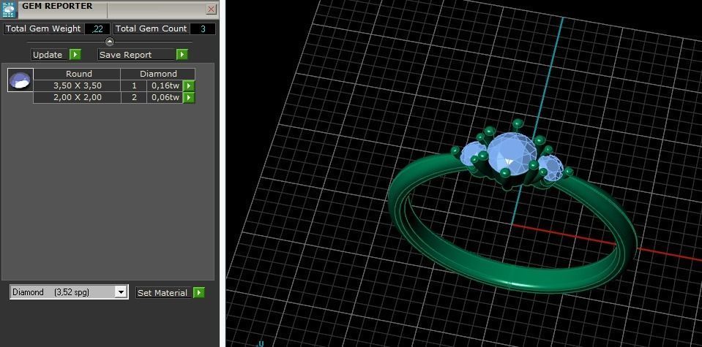Select the round gem thumbnail icon
702x347 pixels.
coord(20,80)
